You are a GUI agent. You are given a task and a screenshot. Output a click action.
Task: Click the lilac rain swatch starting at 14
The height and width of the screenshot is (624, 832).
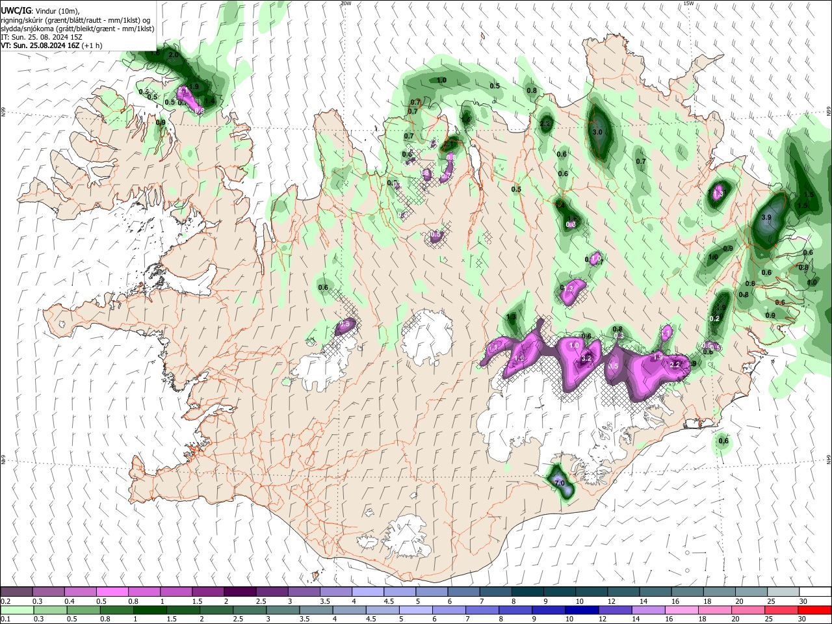coord(649,610)
